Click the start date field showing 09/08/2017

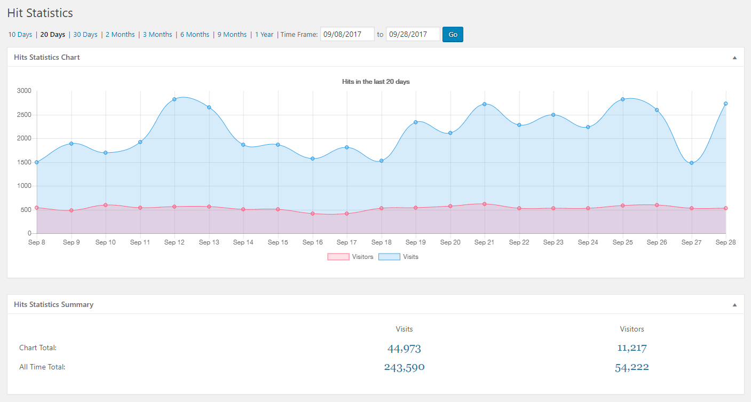pyautogui.click(x=347, y=34)
